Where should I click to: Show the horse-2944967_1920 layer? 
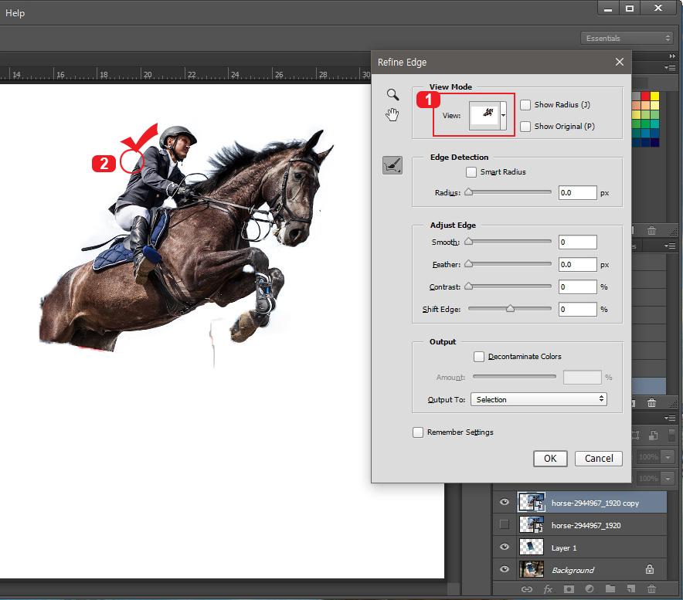click(x=505, y=524)
